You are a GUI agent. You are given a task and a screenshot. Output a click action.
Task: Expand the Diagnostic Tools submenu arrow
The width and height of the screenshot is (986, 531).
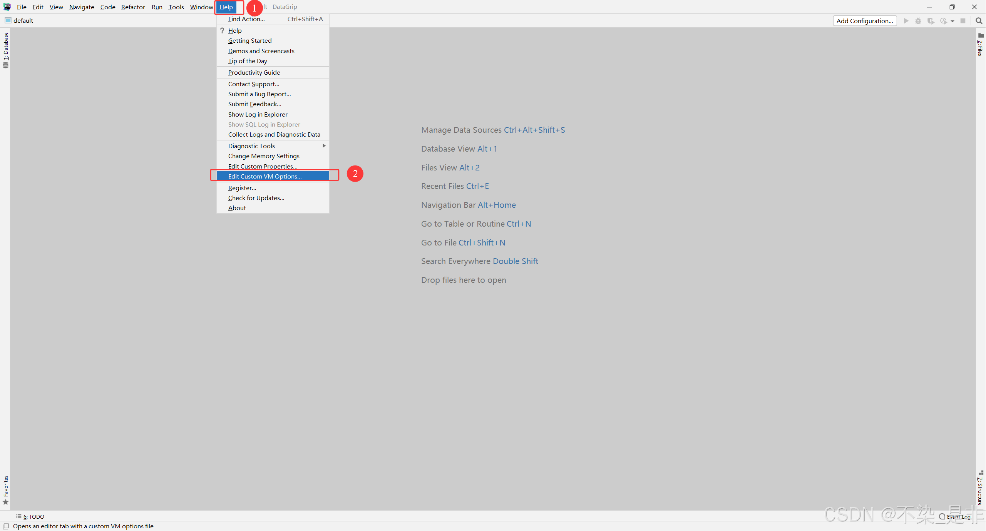click(324, 146)
